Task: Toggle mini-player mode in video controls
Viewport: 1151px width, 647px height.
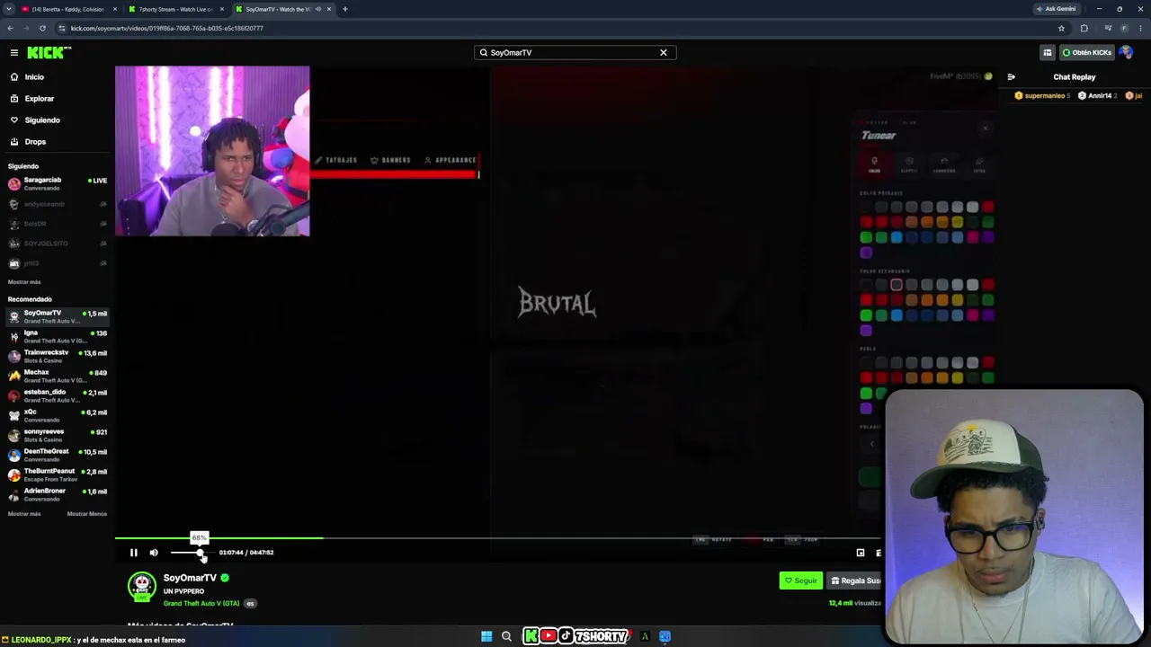Action: point(861,553)
